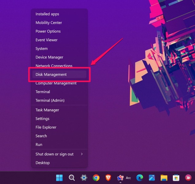Open Task Manager from the menu
195x184 pixels.
coord(47,110)
